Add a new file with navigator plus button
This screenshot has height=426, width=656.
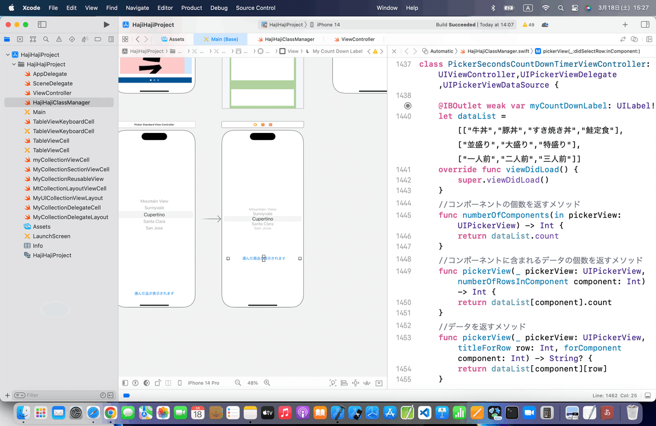(7, 395)
